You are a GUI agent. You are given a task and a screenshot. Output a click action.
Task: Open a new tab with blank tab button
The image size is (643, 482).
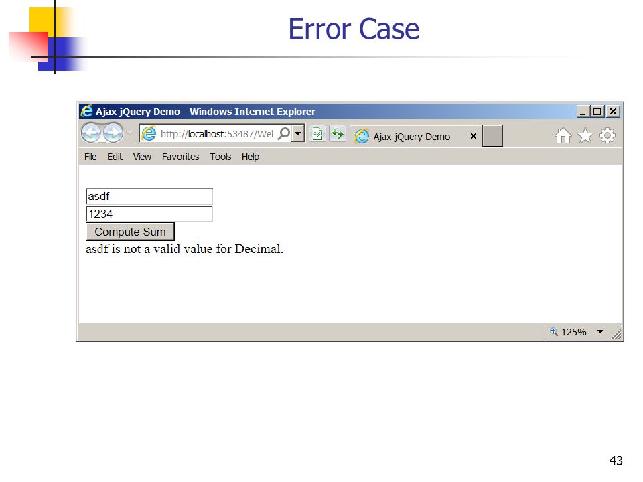pos(492,136)
